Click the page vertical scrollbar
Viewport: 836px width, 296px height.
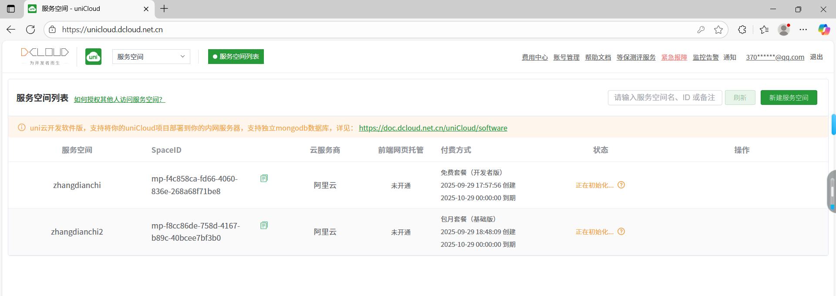[x=833, y=124]
